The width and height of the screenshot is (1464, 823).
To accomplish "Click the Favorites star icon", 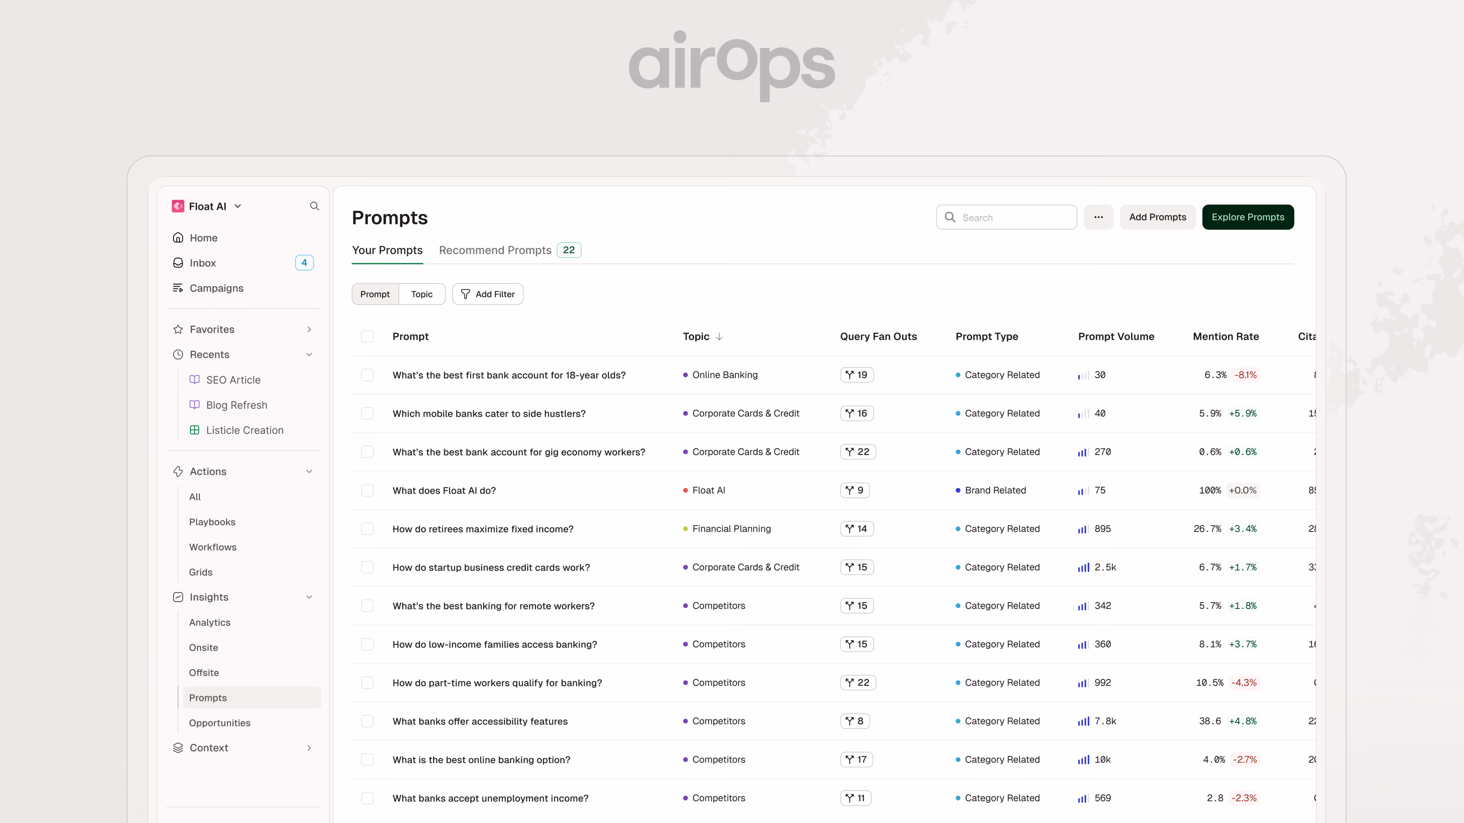I will pyautogui.click(x=178, y=330).
